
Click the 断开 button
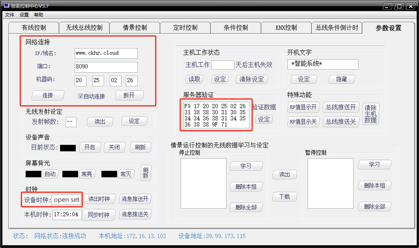pyautogui.click(x=129, y=95)
